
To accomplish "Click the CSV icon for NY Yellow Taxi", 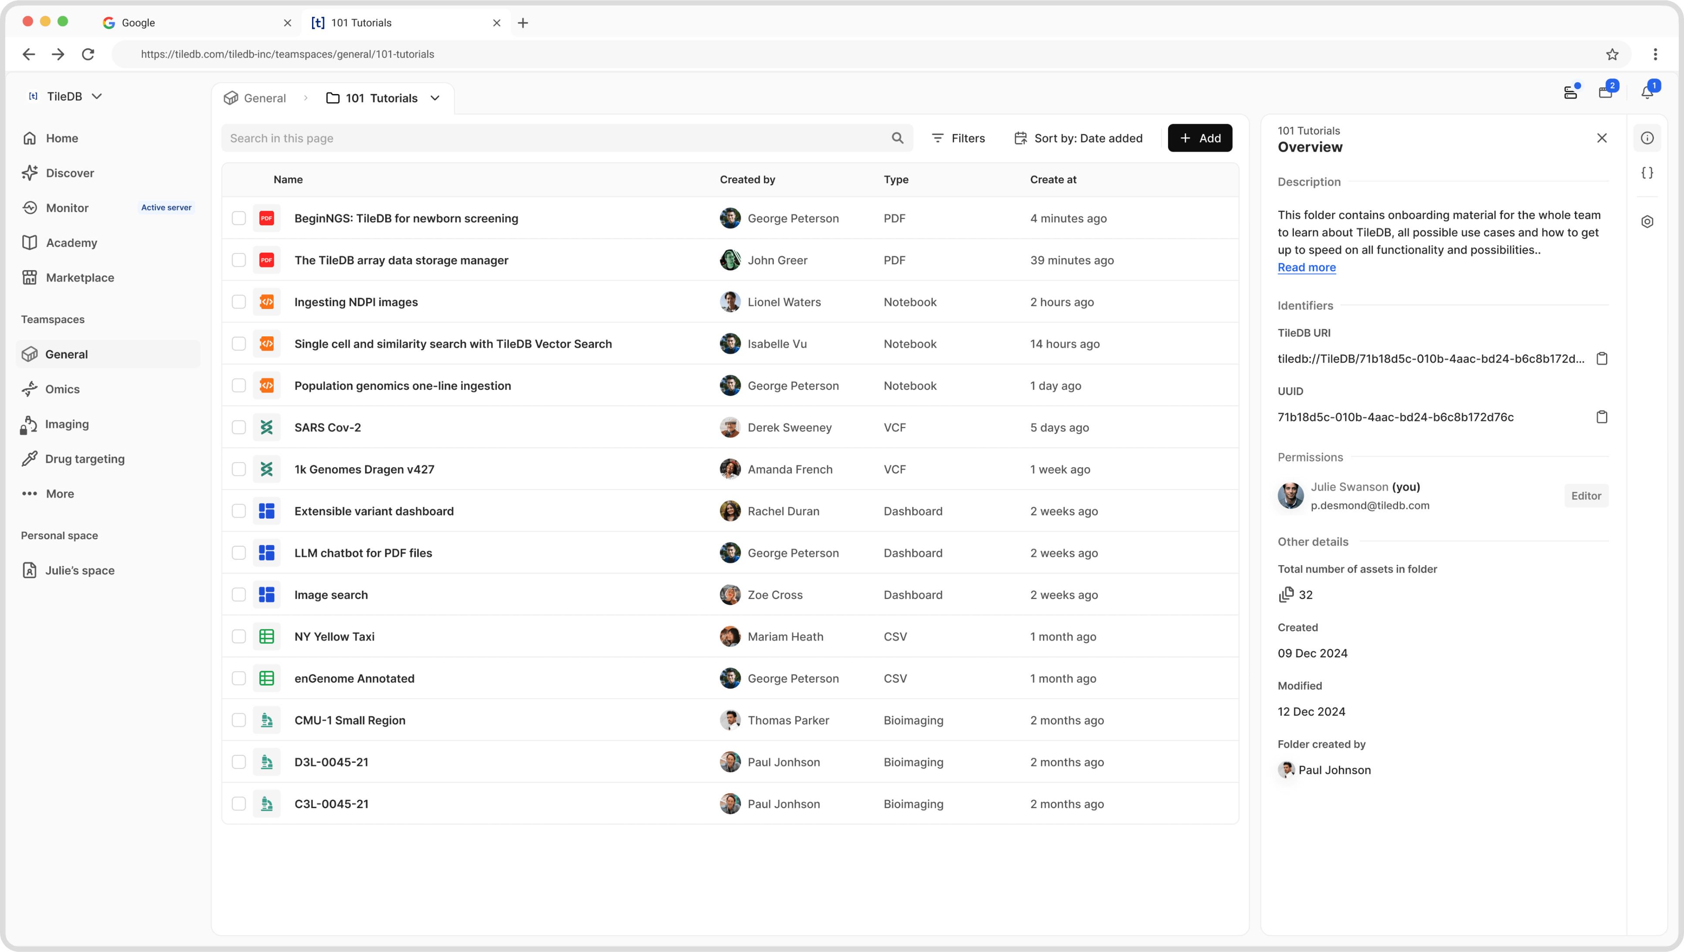I will point(266,637).
